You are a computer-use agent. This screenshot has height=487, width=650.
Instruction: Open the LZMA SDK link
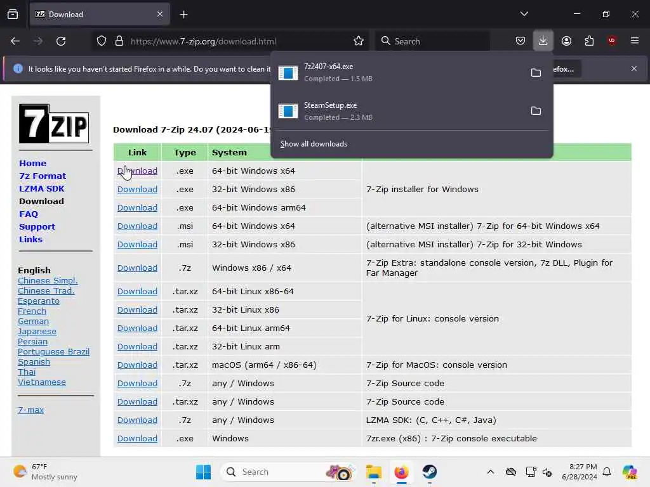point(41,188)
